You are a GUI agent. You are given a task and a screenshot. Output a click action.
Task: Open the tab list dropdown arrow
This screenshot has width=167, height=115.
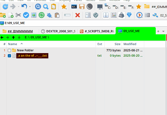pyautogui.click(x=163, y=31)
